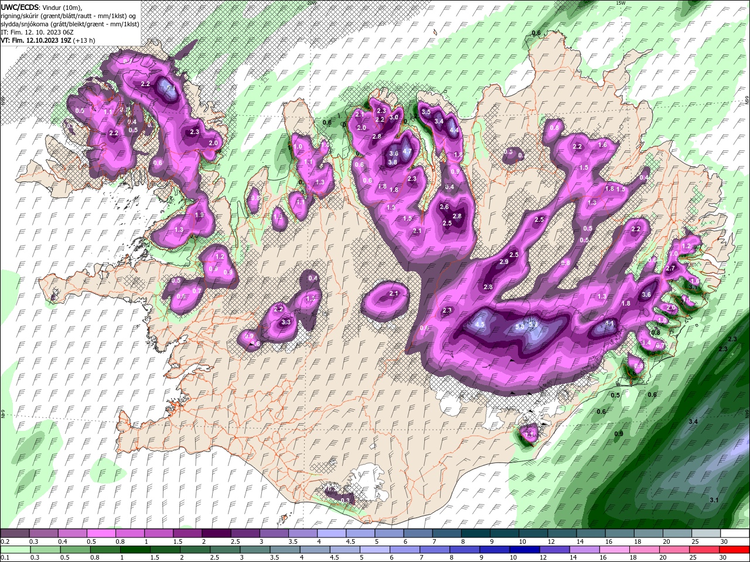The image size is (750, 562).
Task: Click the '3.0' precipitation value on the map
Action: click(x=394, y=118)
